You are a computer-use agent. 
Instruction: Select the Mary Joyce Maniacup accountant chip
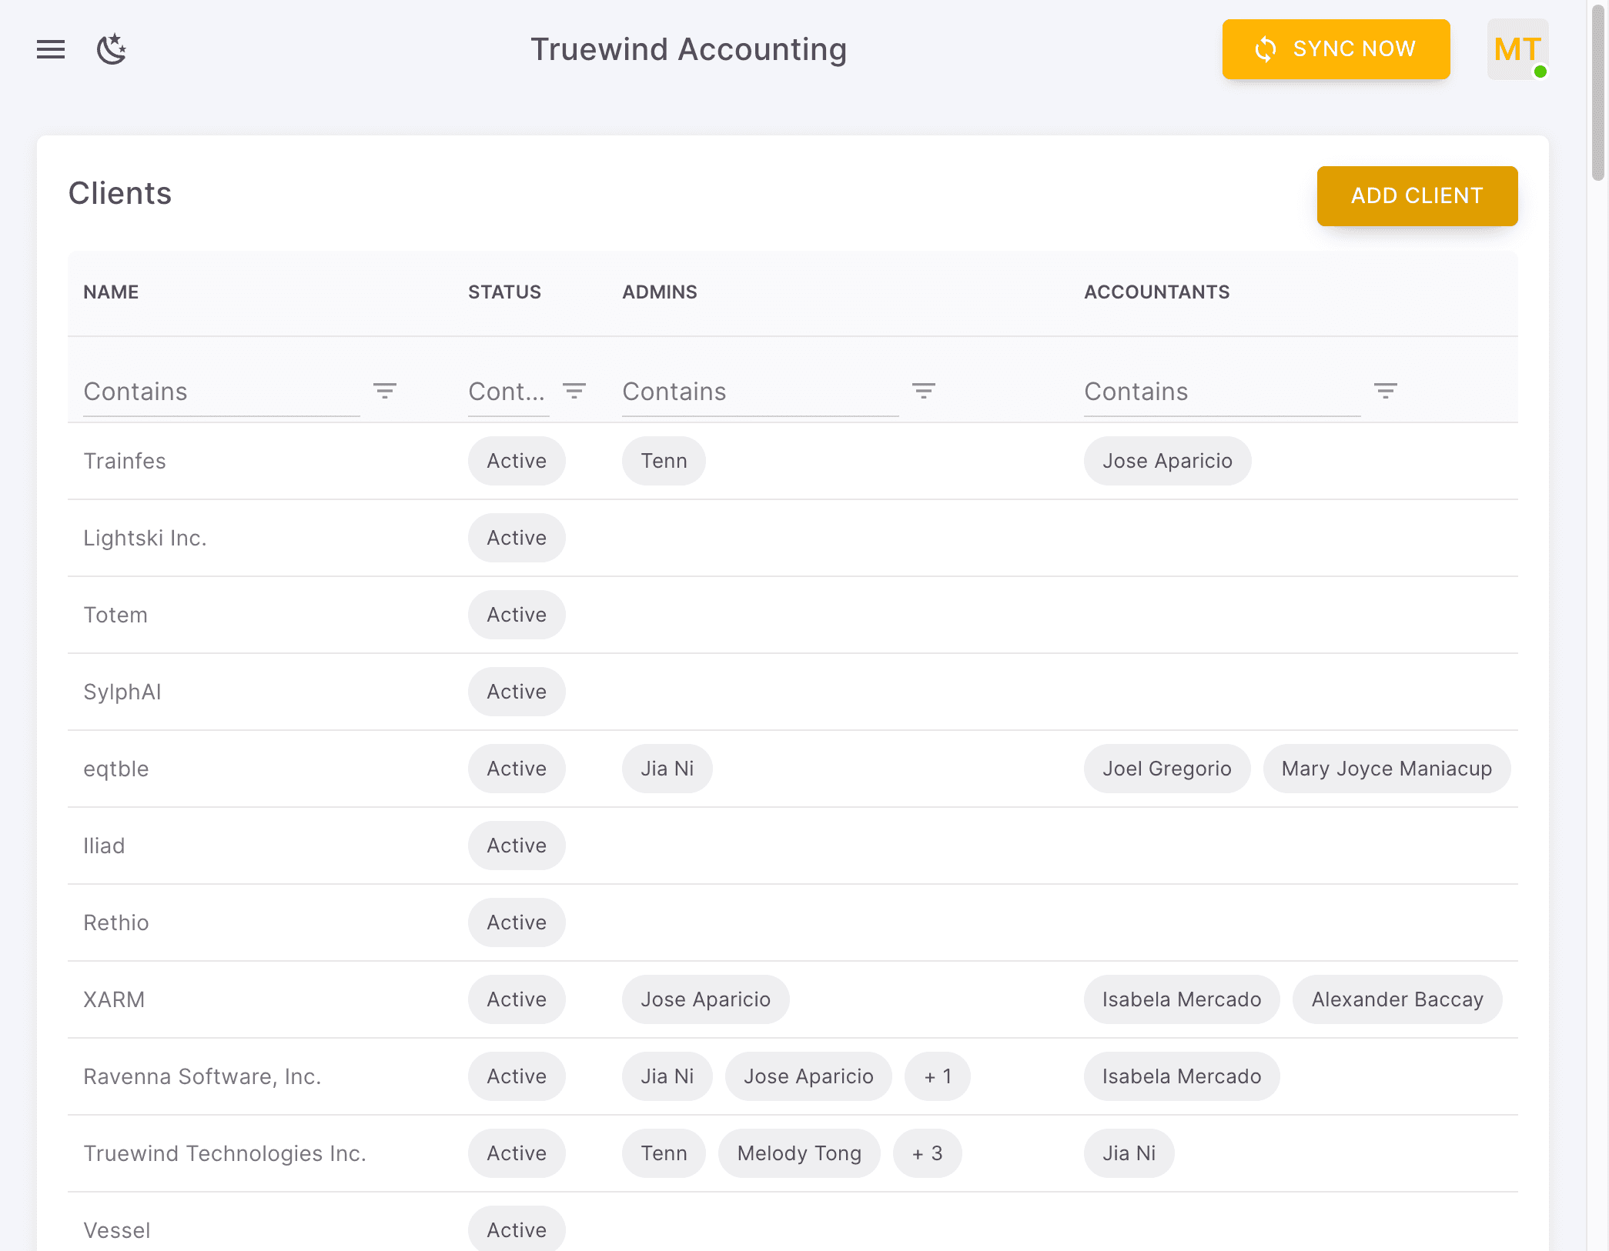click(1387, 769)
